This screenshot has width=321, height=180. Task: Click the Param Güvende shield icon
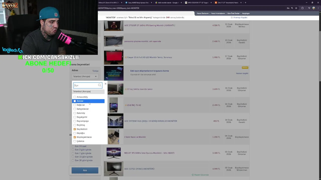click(x=193, y=175)
